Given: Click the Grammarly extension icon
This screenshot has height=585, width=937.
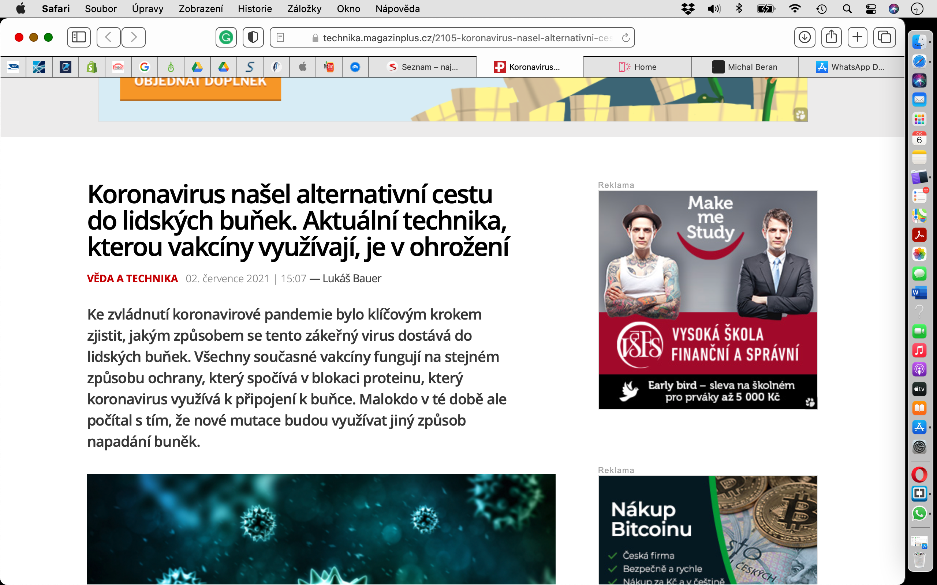Looking at the screenshot, I should click(x=226, y=37).
